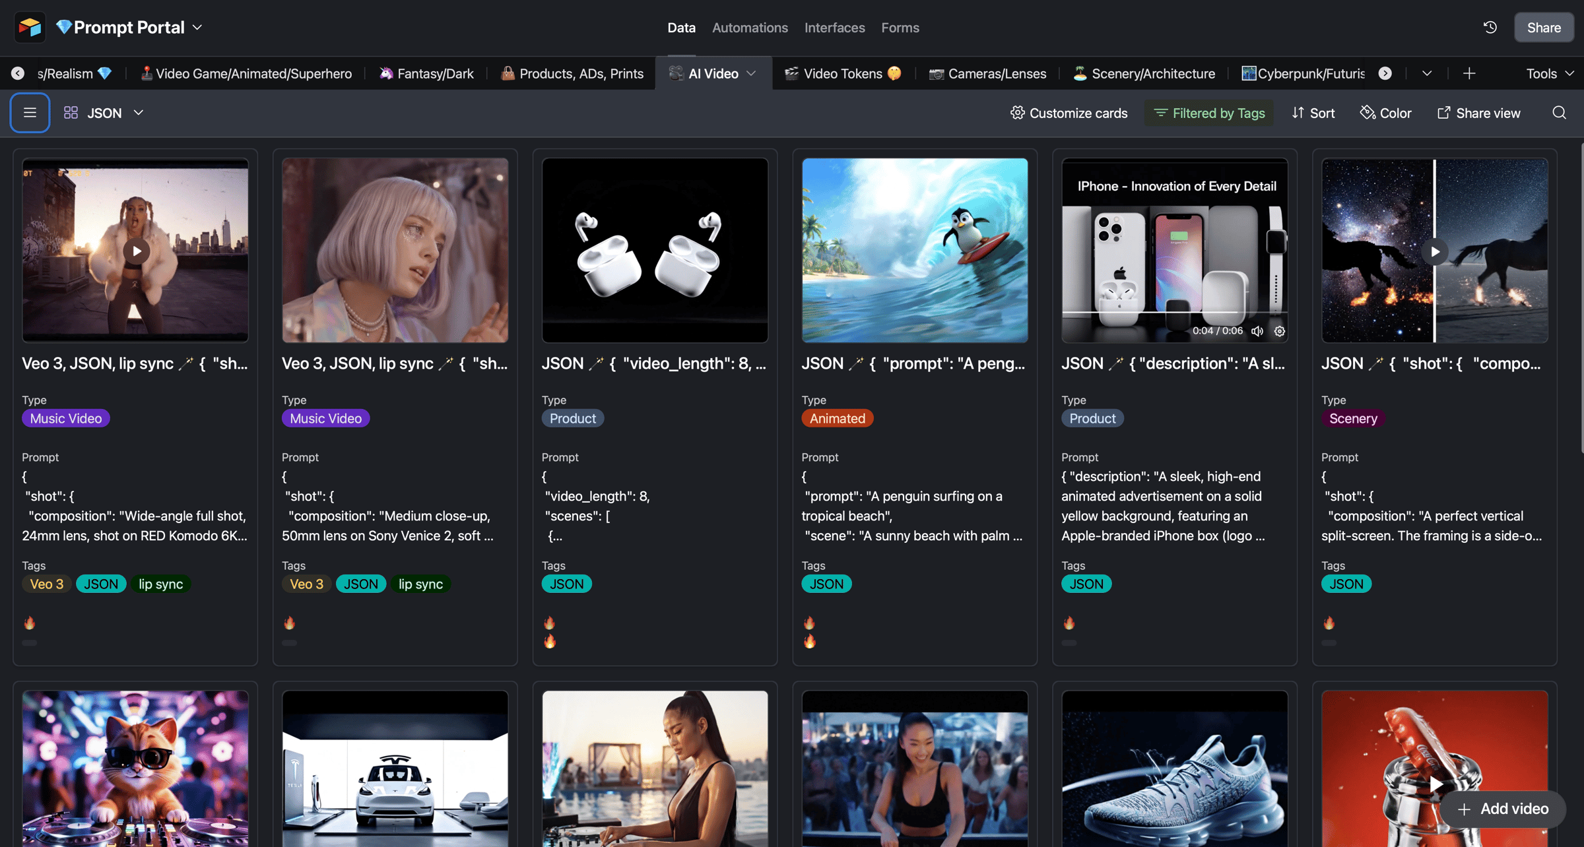
Task: Open the base history icon
Action: pyautogui.click(x=1490, y=27)
